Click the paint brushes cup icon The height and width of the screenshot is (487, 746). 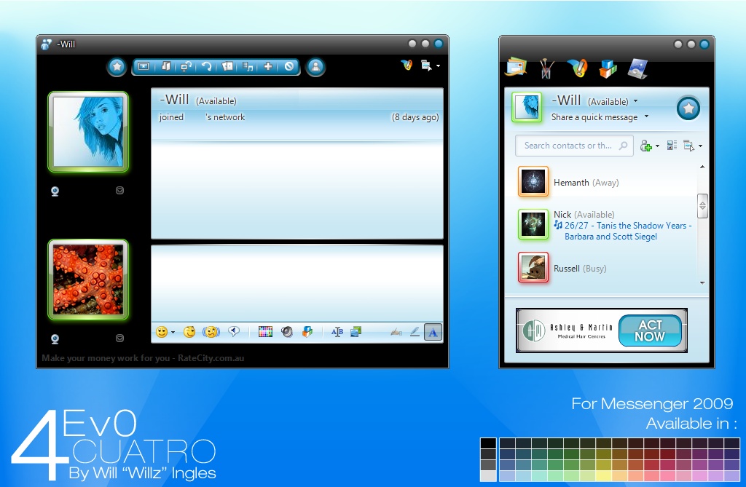[546, 68]
